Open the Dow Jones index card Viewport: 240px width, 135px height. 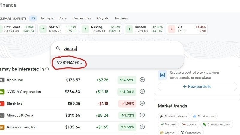point(18,29)
